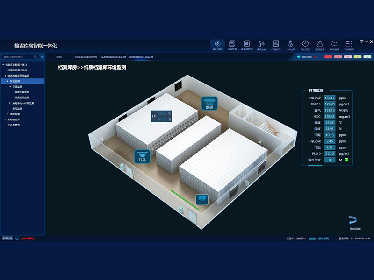
Task: Toggle the alarm sound speaker icon
Action: pos(297,57)
